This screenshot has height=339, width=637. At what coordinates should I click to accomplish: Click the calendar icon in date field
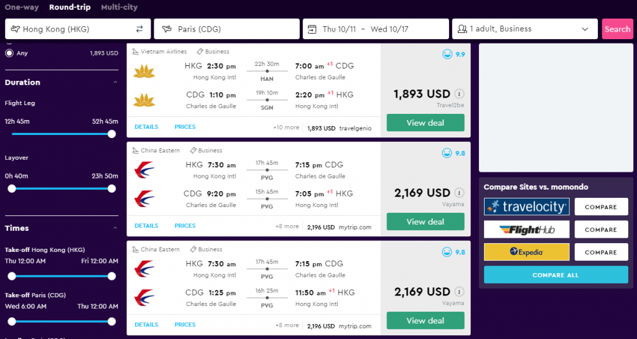tap(312, 29)
